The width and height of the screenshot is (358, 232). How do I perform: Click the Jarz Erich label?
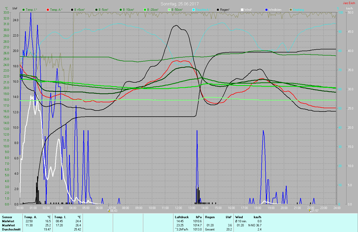[x=349, y=3]
